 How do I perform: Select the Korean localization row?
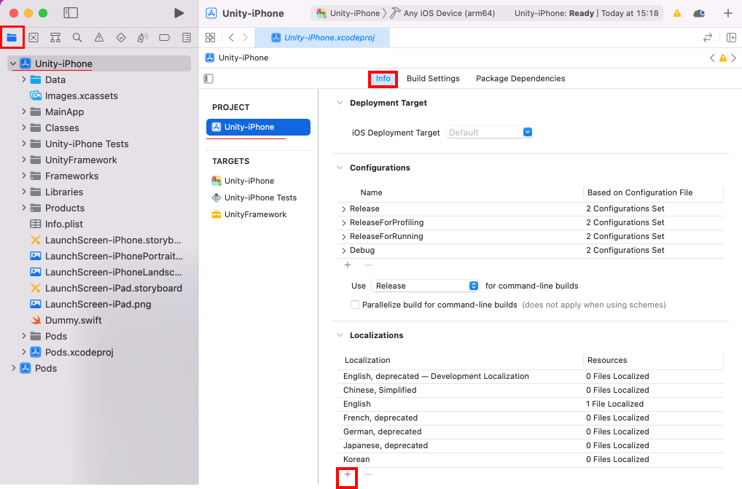pyautogui.click(x=531, y=459)
